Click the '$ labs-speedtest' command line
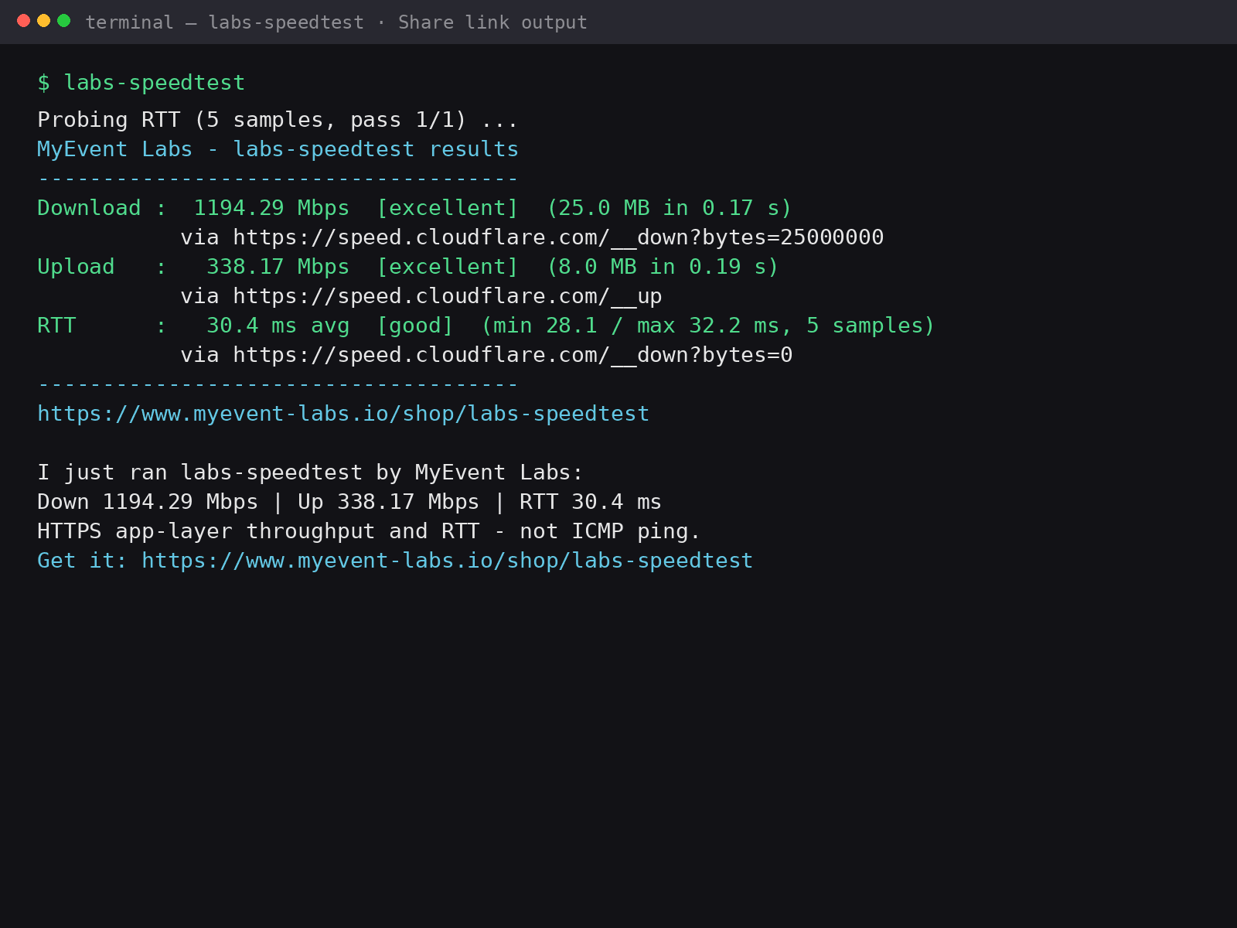The height and width of the screenshot is (928, 1237). [x=141, y=83]
